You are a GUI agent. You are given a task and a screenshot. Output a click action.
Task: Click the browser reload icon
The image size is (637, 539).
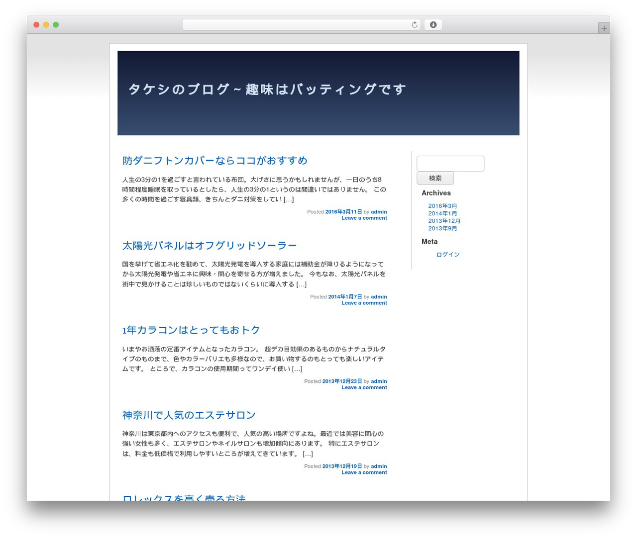tap(414, 25)
